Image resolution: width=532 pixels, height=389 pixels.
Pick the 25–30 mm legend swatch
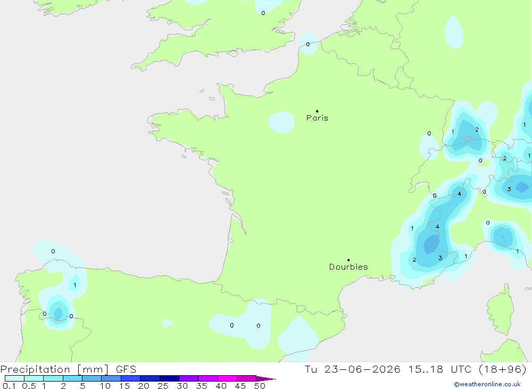pos(169,378)
